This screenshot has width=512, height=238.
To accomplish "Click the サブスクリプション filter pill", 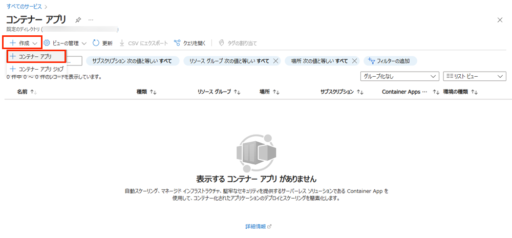I will pos(133,61).
